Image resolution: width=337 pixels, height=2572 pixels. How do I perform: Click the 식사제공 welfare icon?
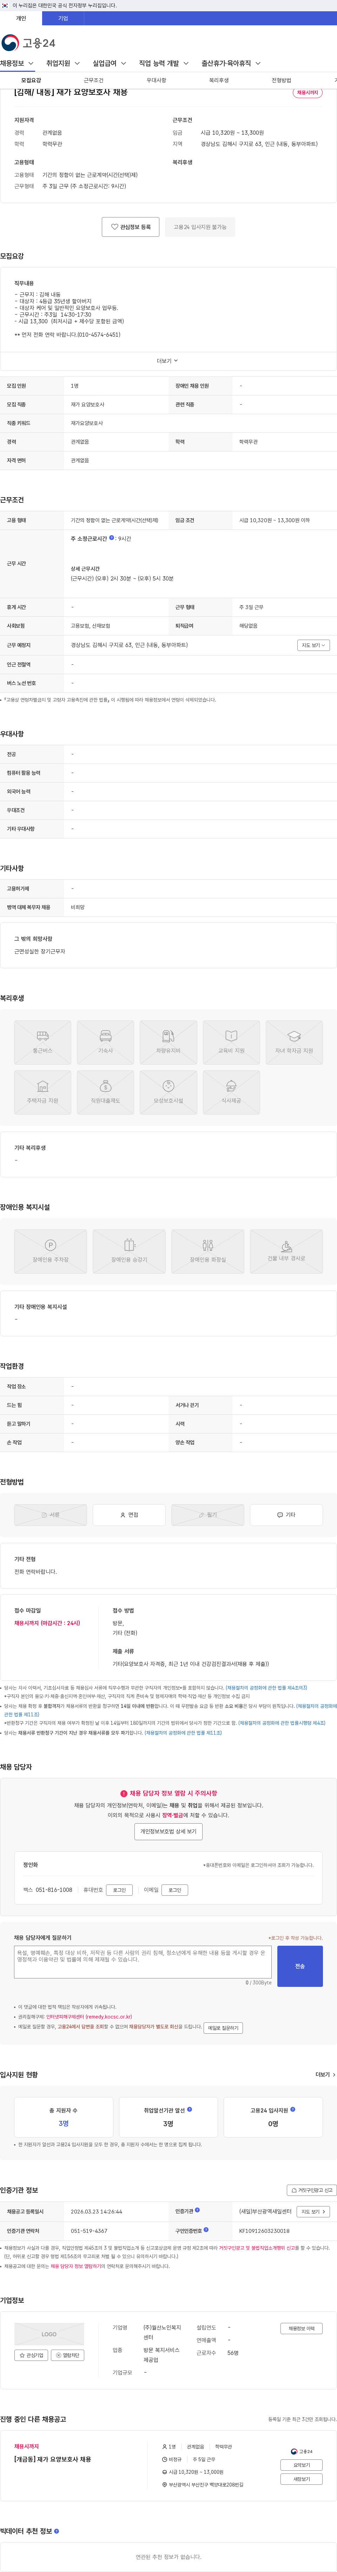(x=231, y=1092)
